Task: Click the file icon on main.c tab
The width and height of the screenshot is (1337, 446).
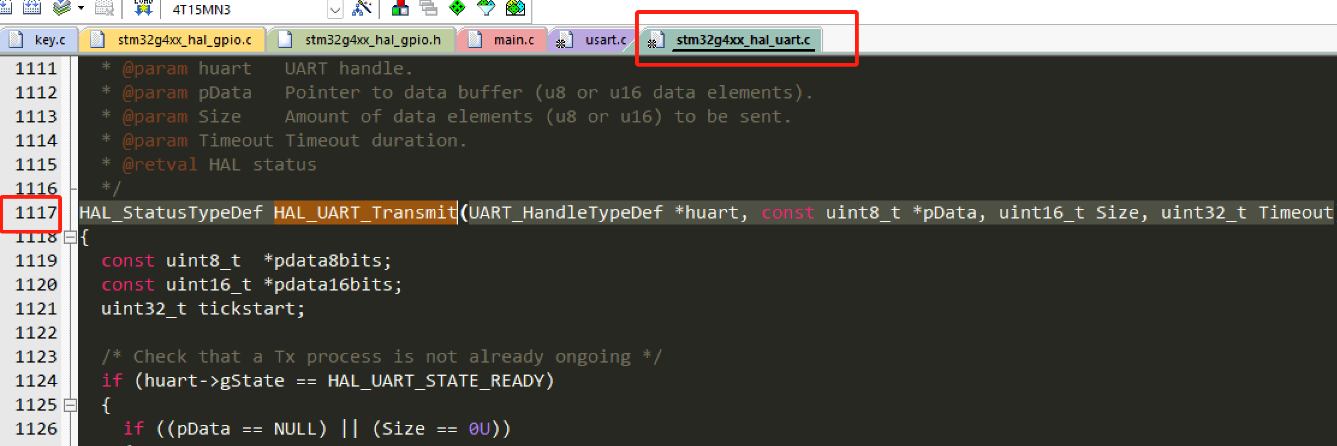Action: [475, 40]
